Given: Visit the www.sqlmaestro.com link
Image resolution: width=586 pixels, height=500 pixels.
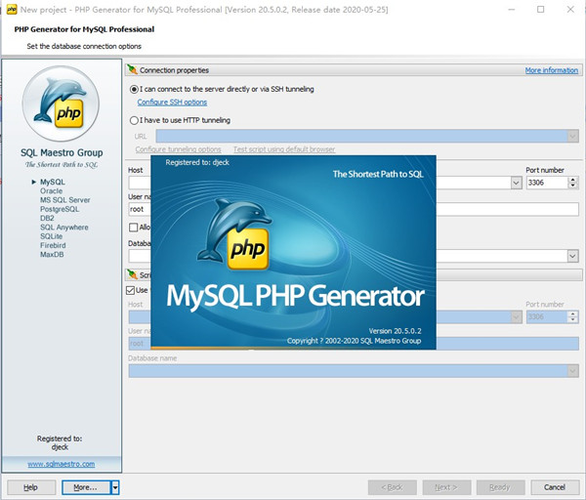Looking at the screenshot, I should click(x=61, y=464).
